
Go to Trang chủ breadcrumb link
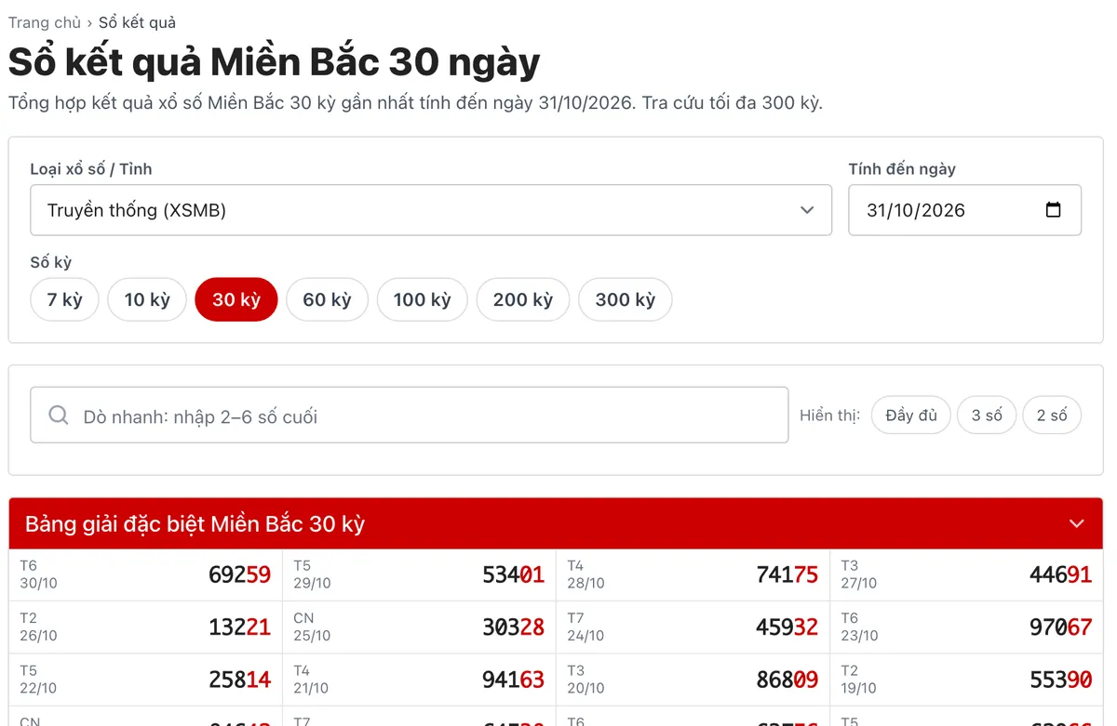click(x=45, y=22)
